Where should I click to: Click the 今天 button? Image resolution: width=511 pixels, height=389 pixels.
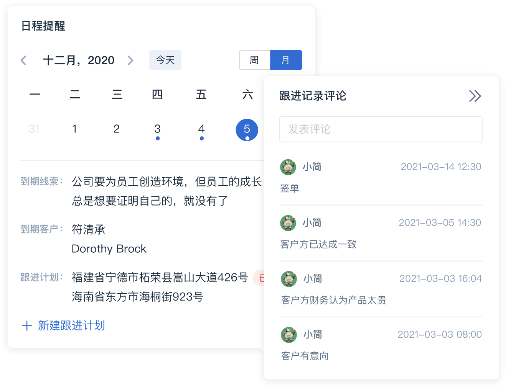tap(165, 60)
